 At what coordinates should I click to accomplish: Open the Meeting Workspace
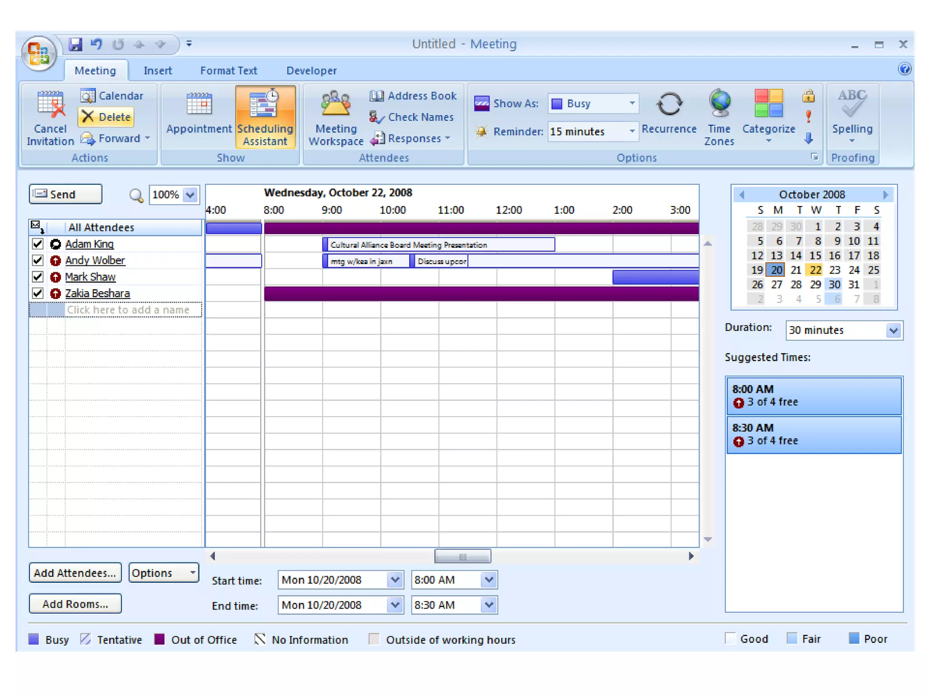336,104
